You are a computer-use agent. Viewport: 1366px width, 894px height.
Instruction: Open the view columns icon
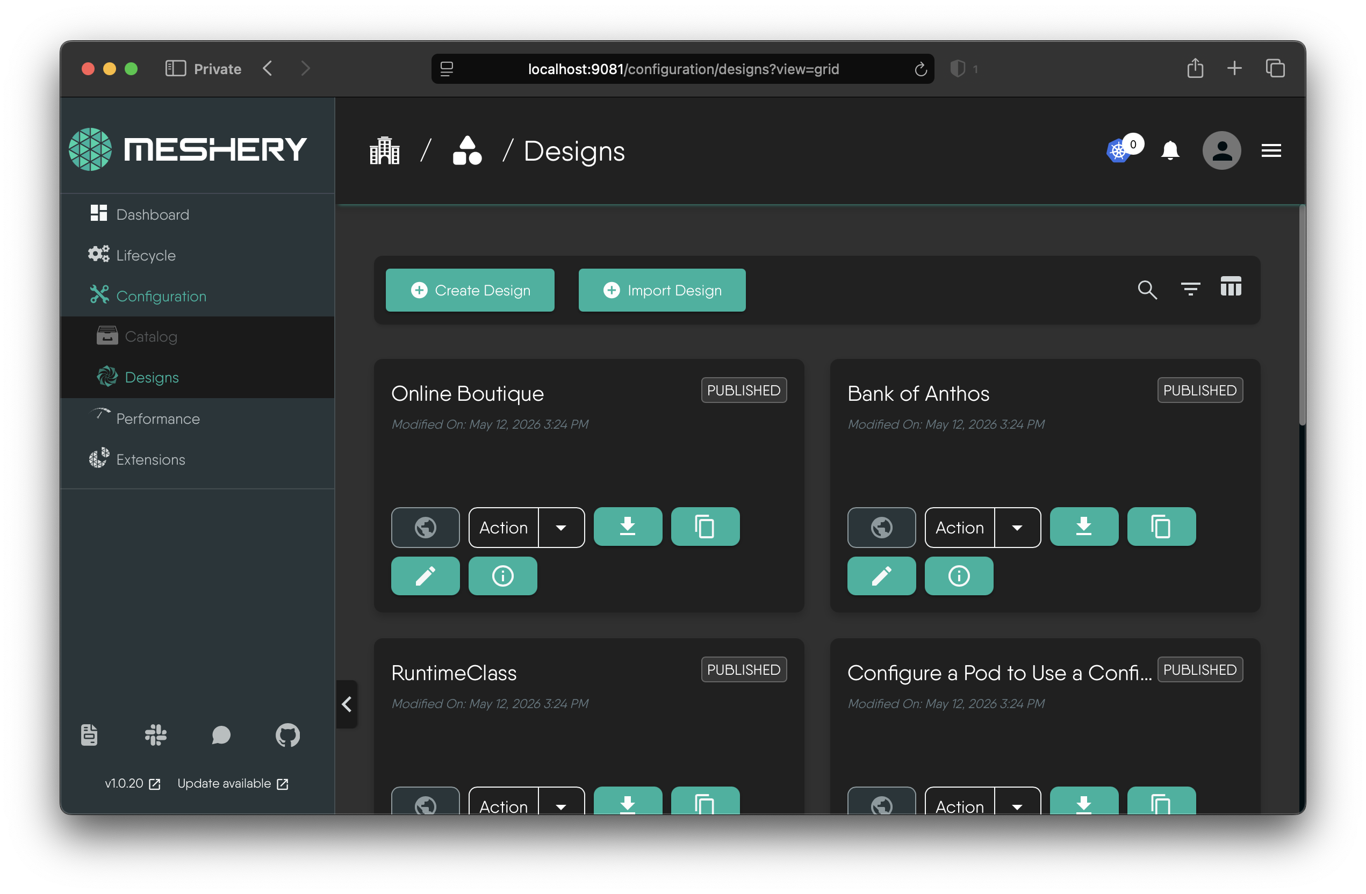1231,286
